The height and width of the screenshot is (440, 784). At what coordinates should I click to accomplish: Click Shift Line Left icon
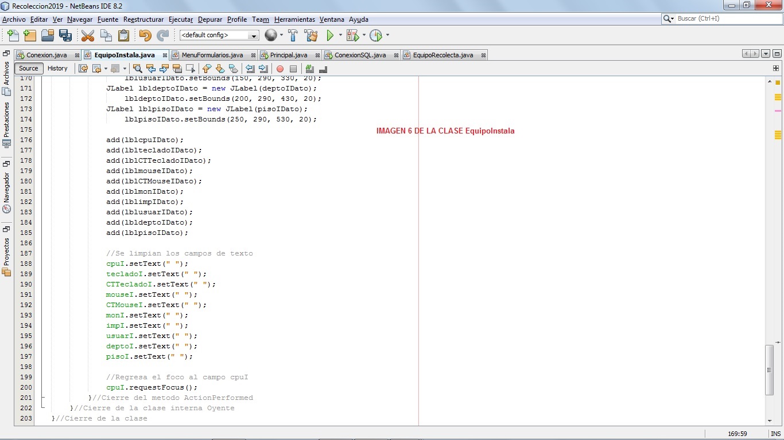(250, 69)
